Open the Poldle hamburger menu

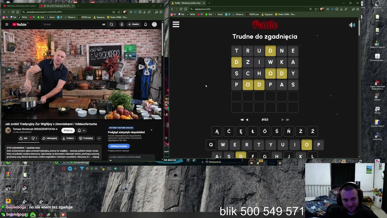[x=176, y=25]
